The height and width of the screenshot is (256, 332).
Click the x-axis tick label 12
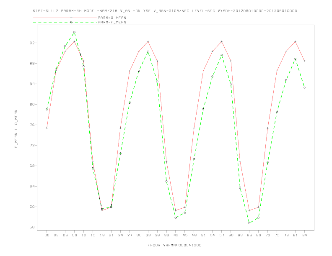[84, 235]
